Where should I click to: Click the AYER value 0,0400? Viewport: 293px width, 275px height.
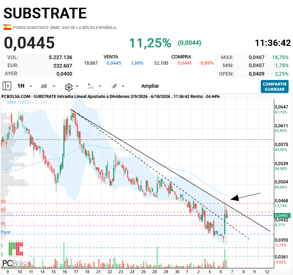[x=64, y=74]
